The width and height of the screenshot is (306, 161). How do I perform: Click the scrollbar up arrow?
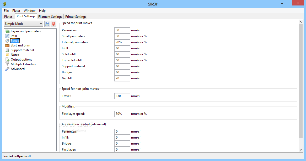pos(300,22)
